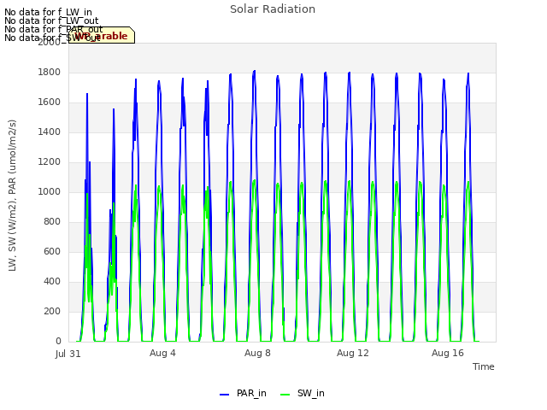Click the Aug 12 axis tick label
This screenshot has height=410, width=547.
click(x=352, y=353)
